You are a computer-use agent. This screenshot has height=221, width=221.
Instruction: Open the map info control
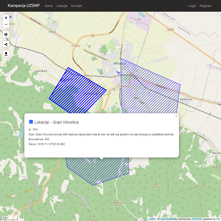pos(6,35)
